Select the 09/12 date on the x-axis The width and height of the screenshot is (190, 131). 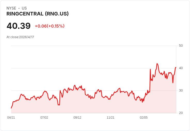click(x=77, y=117)
